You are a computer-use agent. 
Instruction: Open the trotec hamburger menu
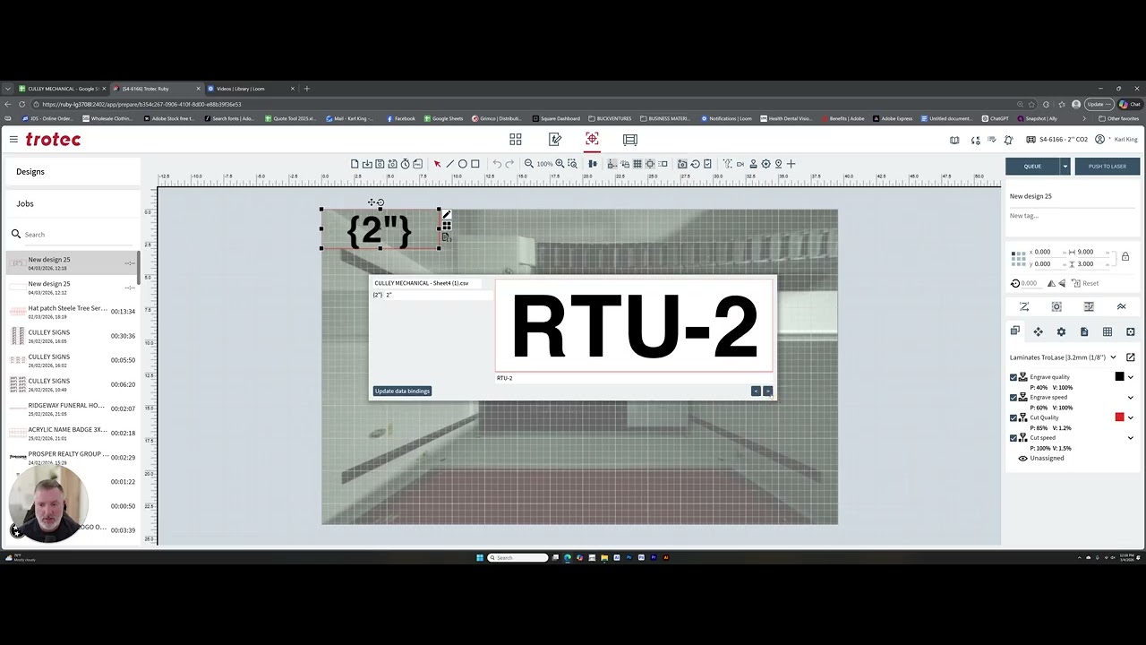[x=13, y=139]
